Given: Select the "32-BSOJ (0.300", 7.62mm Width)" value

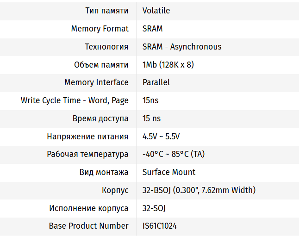Looking at the screenshot, I should coord(199,190).
